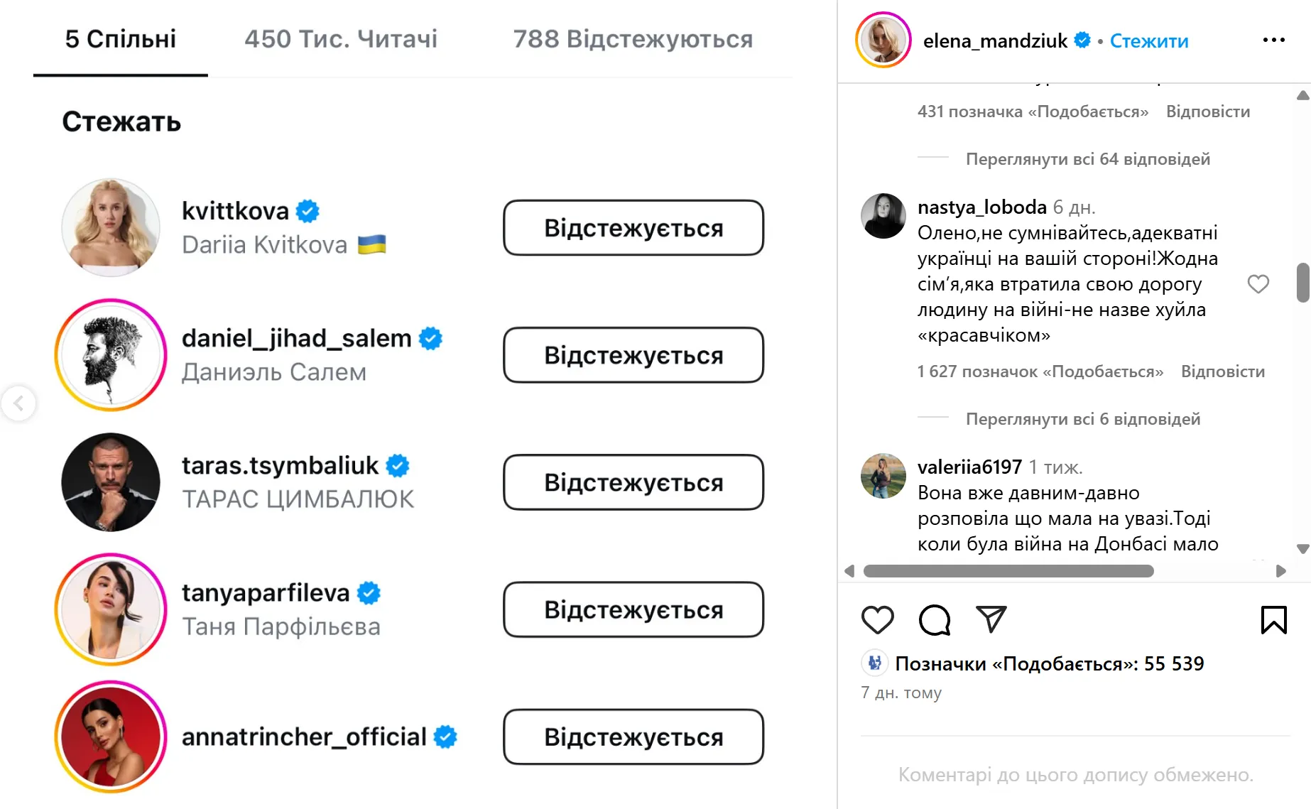Go back with left arrow button

pos(18,403)
